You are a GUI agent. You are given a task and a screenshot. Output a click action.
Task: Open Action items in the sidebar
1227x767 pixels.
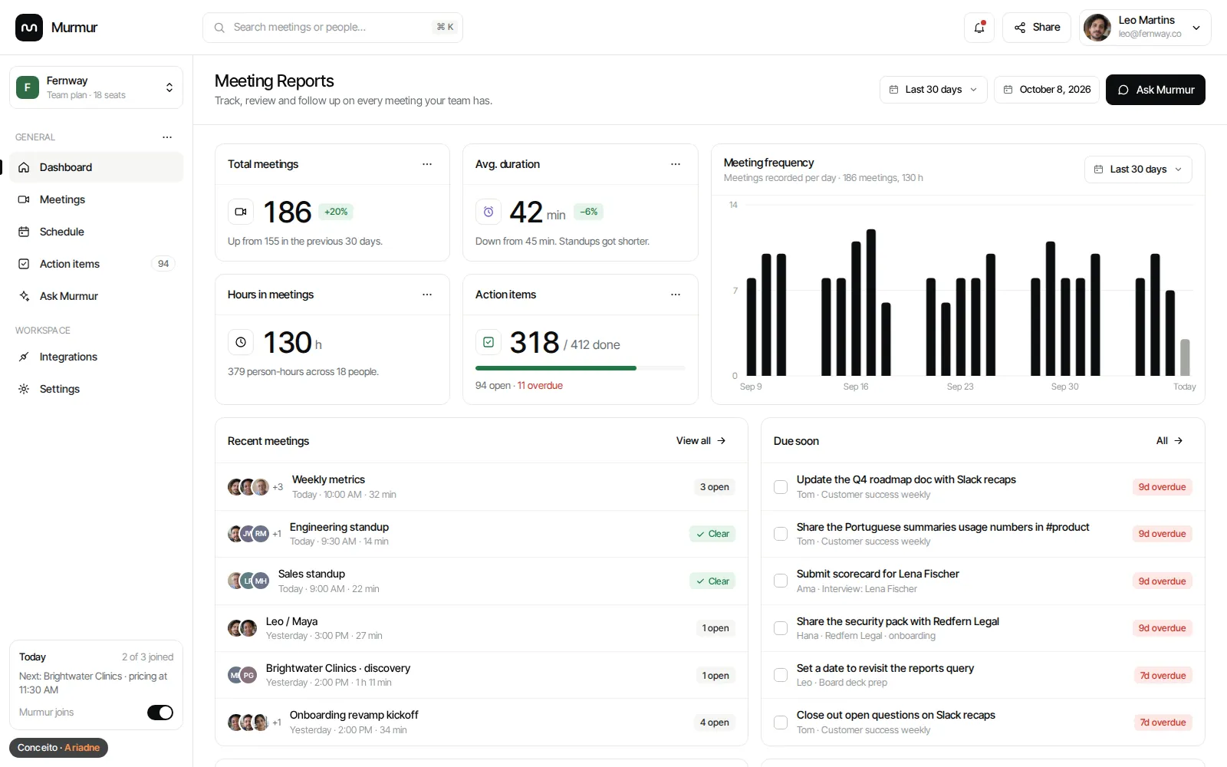point(96,264)
